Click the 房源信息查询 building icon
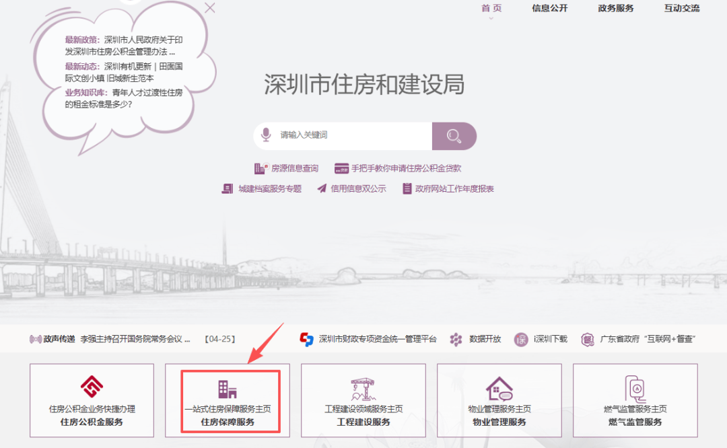 (x=261, y=168)
